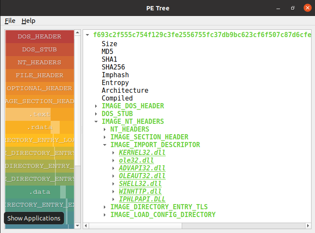
Task: Open the Help menu
Action: pyautogui.click(x=28, y=21)
